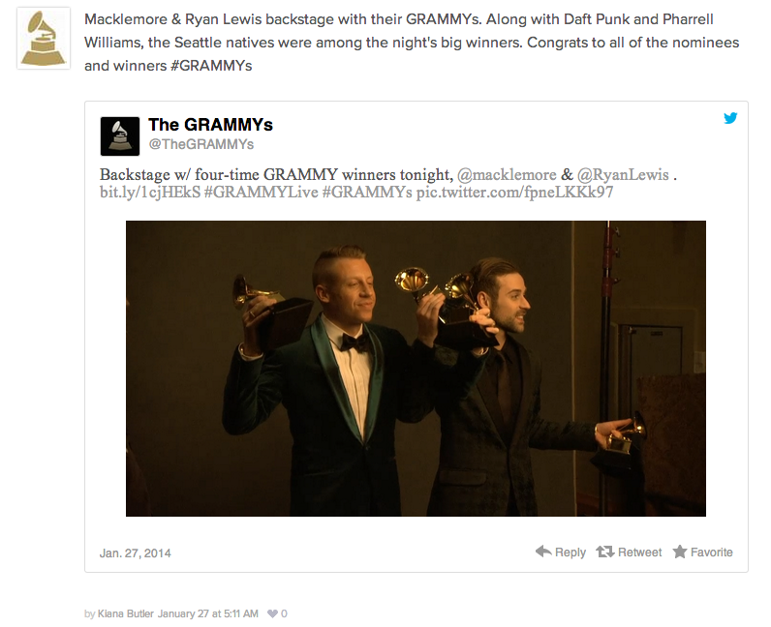Screen dimensions: 771x627
Task: Follow the bit.ly/1cjHEkS link
Action: click(150, 193)
